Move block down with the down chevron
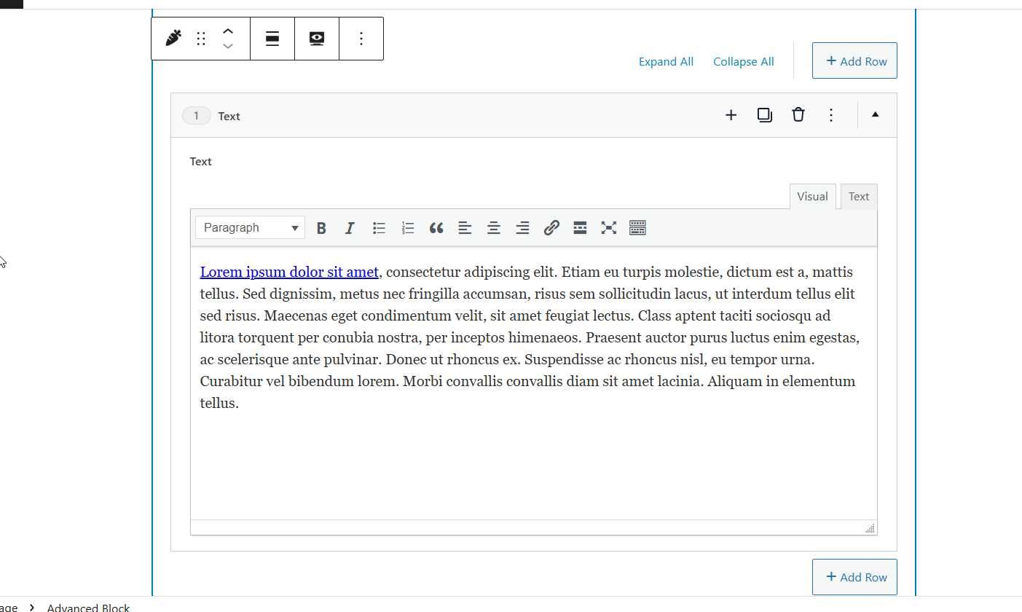 pyautogui.click(x=228, y=46)
